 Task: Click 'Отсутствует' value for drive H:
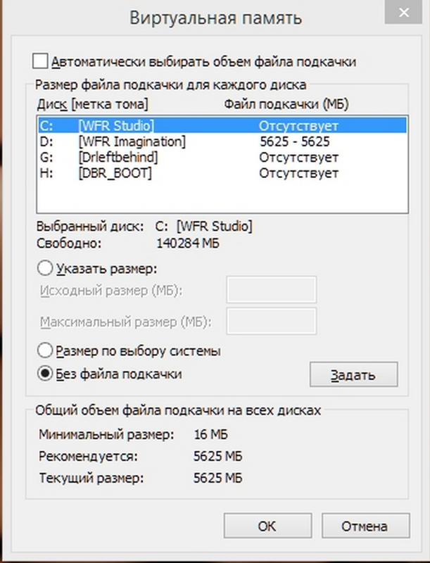tap(298, 173)
